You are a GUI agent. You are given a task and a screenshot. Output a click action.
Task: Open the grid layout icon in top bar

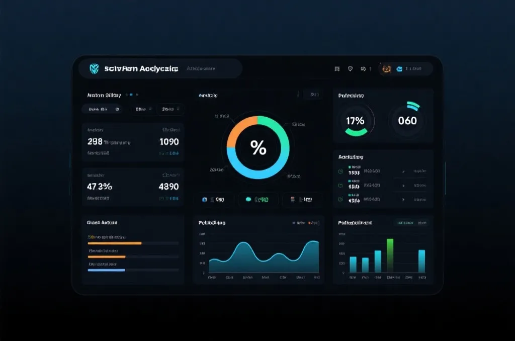pyautogui.click(x=337, y=69)
